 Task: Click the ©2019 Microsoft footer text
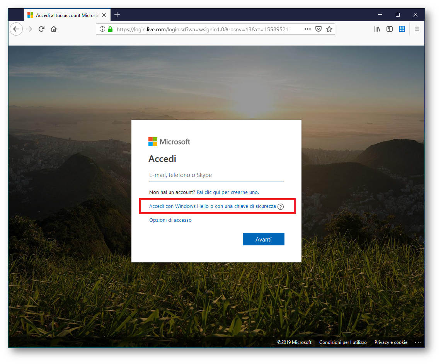coord(294,342)
